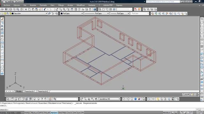The width and height of the screenshot is (204, 114).
Task: Click the Open file folder icon
Action: (x=3, y=9)
